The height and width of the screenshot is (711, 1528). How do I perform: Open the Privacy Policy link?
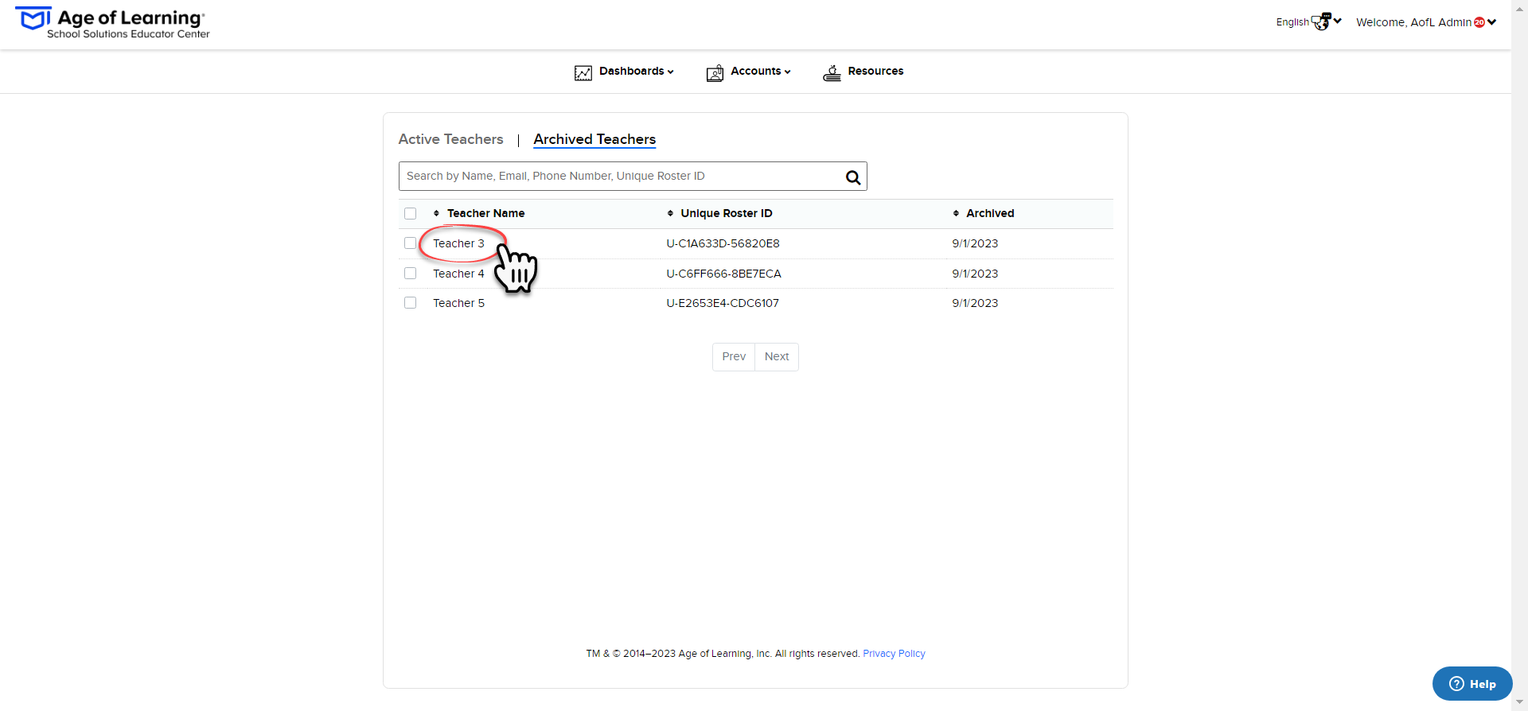click(894, 654)
